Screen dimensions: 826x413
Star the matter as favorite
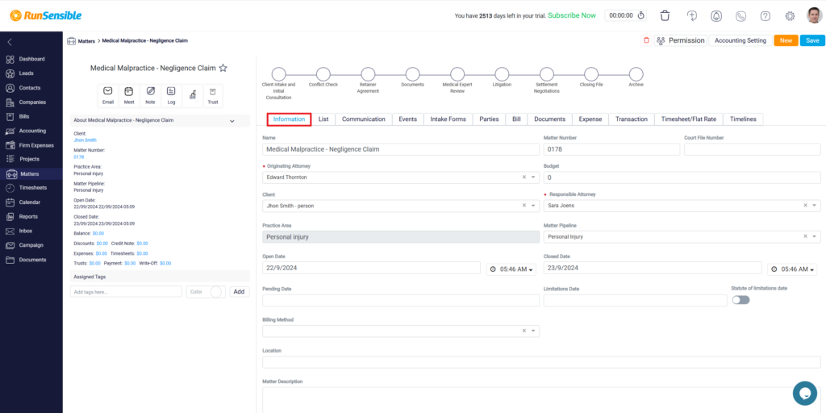coord(223,68)
